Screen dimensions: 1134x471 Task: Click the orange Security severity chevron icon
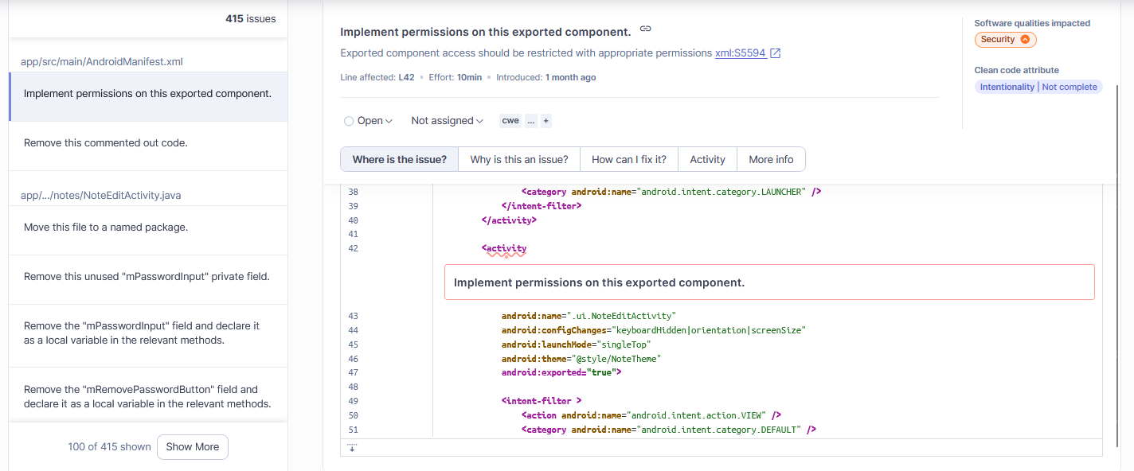(1025, 39)
